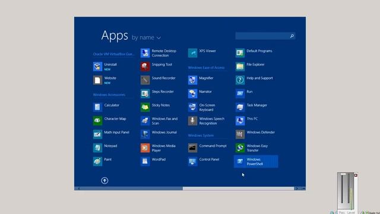Open Remote Desktop Connection icon
The height and width of the screenshot is (214, 380).
(x=145, y=53)
